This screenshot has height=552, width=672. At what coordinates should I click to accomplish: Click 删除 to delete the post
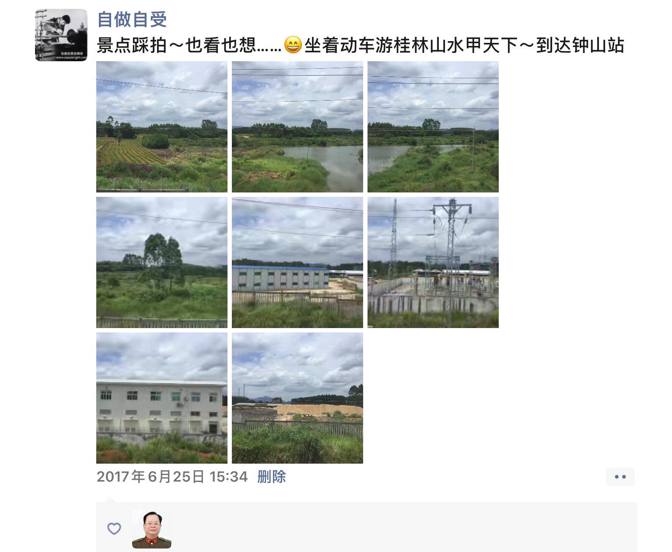271,476
